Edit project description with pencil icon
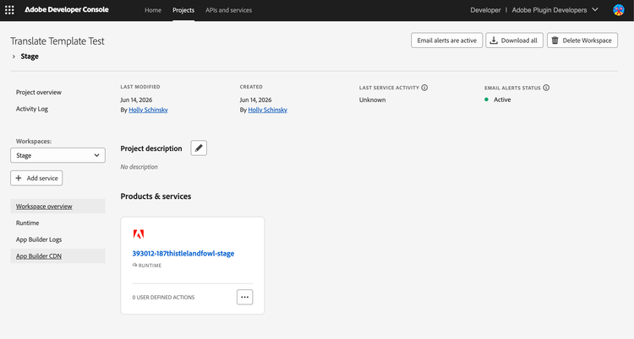The height and width of the screenshot is (339, 634). coord(199,148)
